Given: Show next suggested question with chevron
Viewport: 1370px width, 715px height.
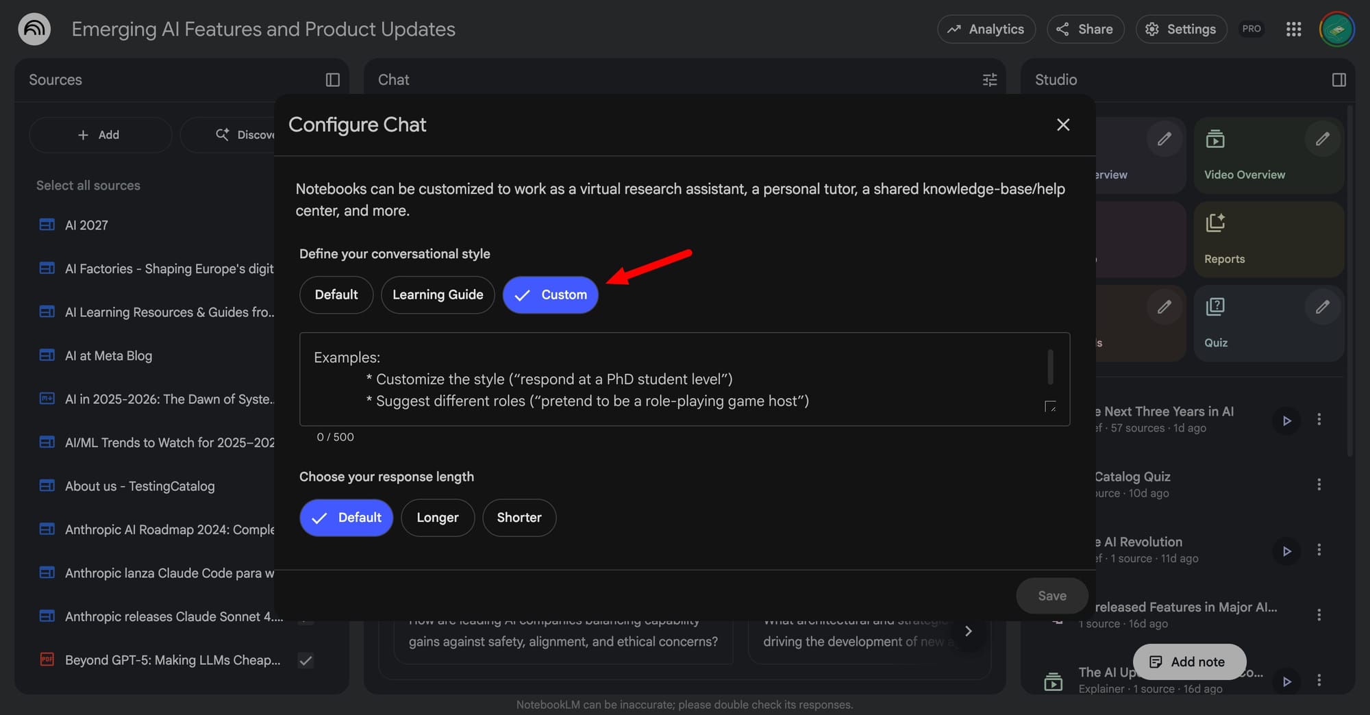Looking at the screenshot, I should tap(968, 631).
